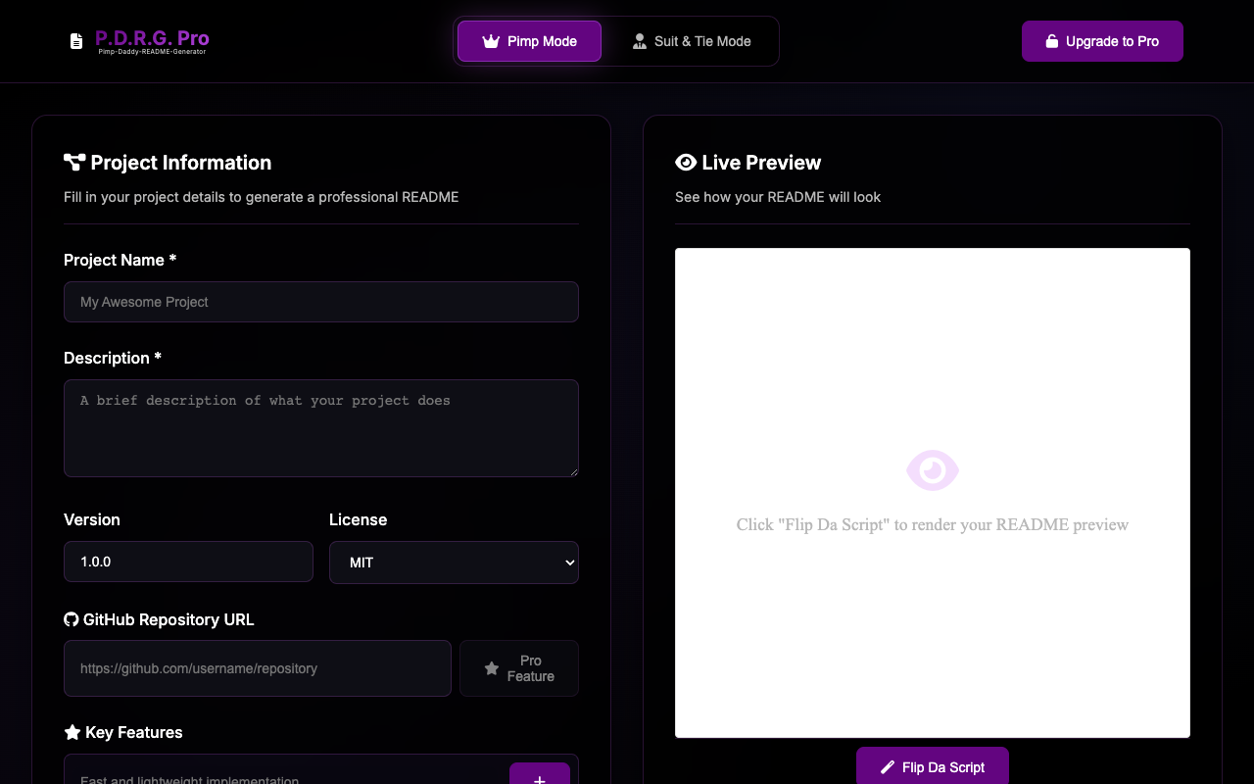Click the person icon in Suit & Tie Mode
The image size is (1254, 784).
coord(640,41)
